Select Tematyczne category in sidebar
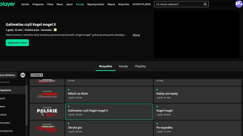Image resolution: width=243 pixels, height=136 pixels. coord(13,131)
